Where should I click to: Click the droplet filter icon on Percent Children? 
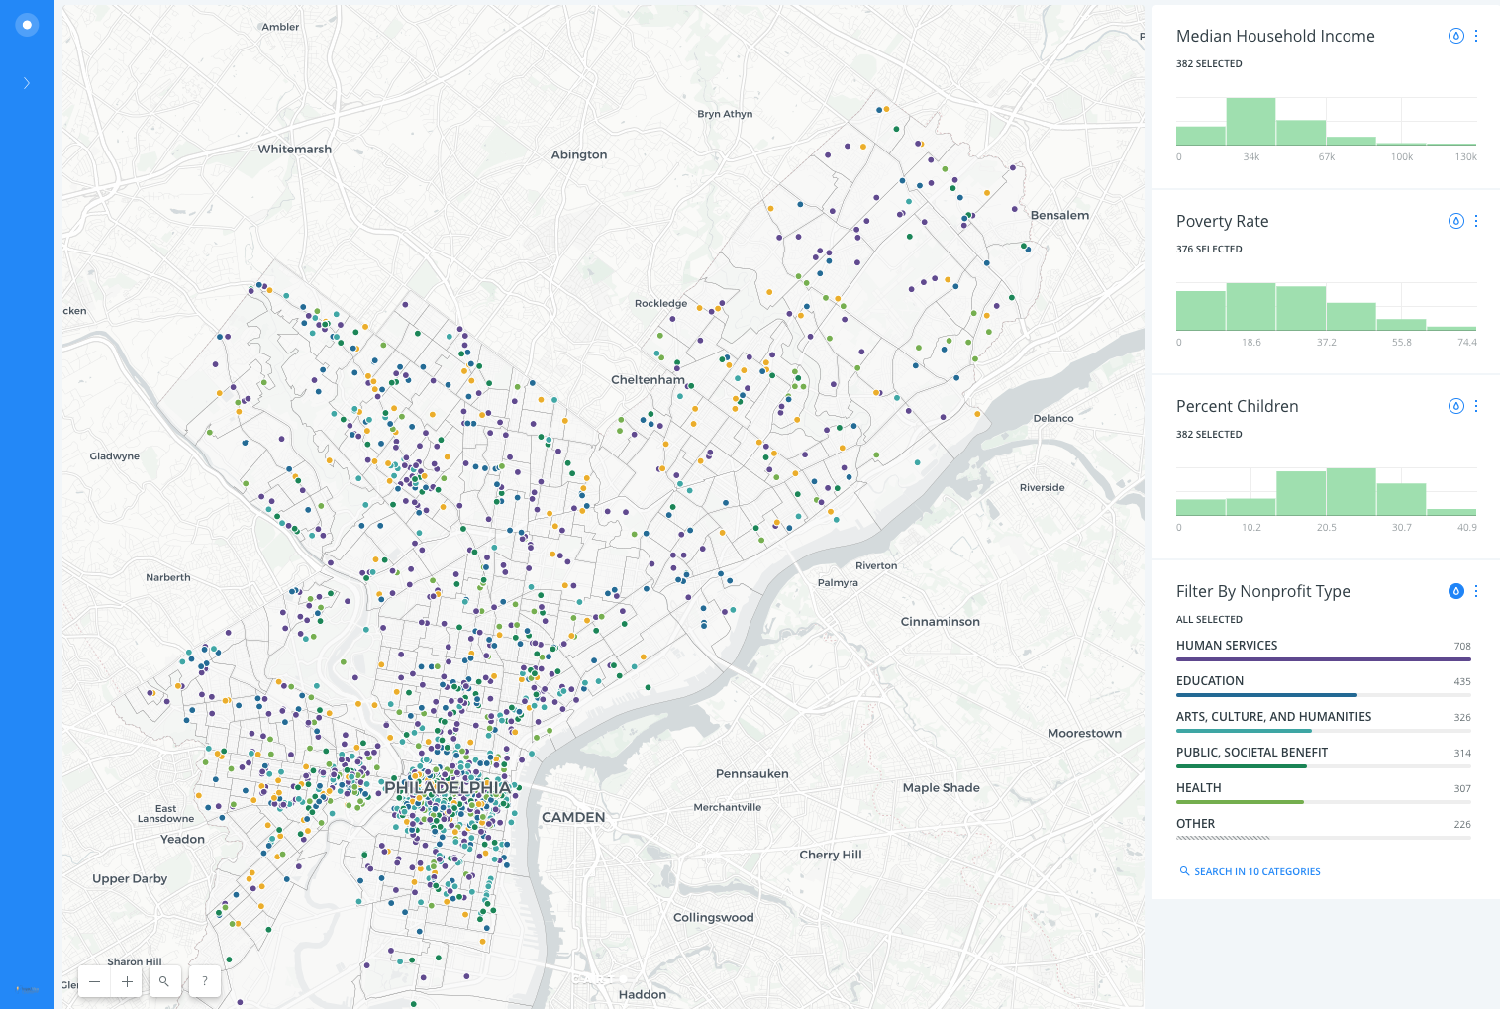[1455, 405]
